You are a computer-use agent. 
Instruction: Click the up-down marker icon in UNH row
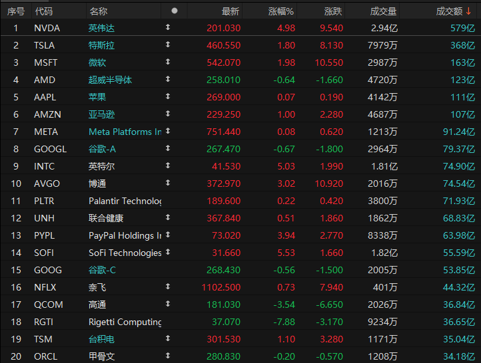pos(168,217)
